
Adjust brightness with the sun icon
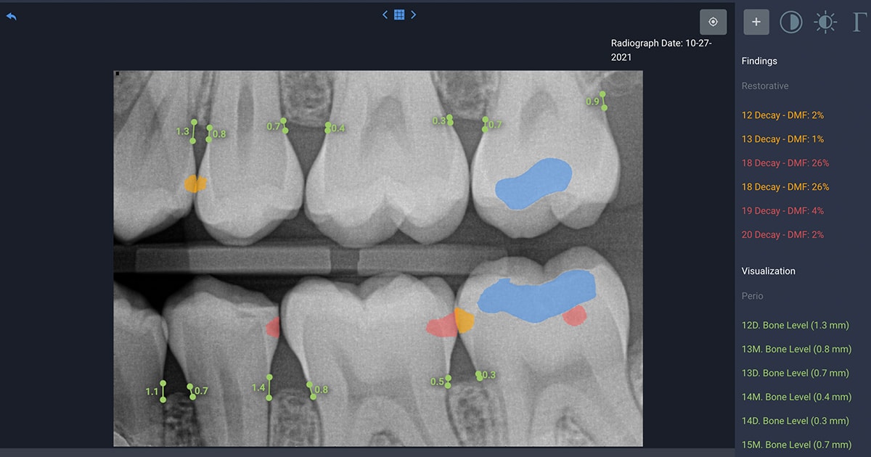click(825, 22)
